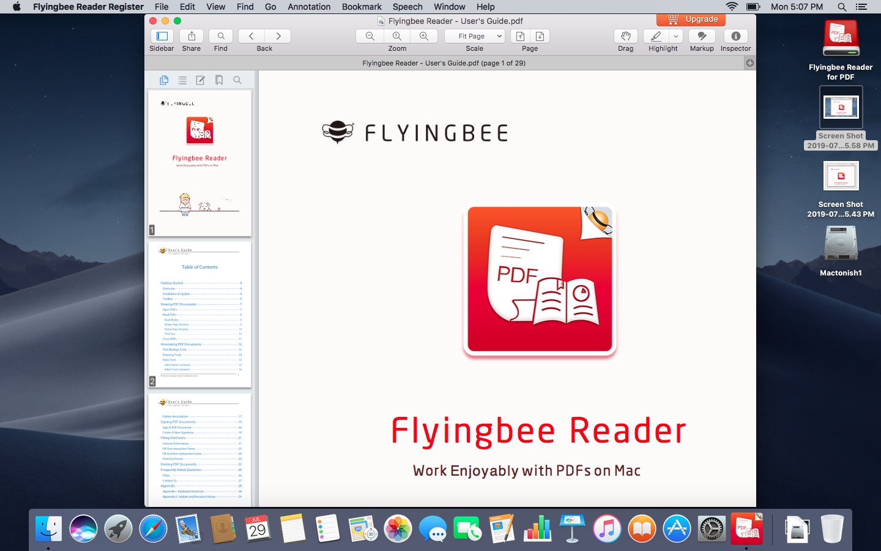Open Photos from the Dock

[398, 529]
